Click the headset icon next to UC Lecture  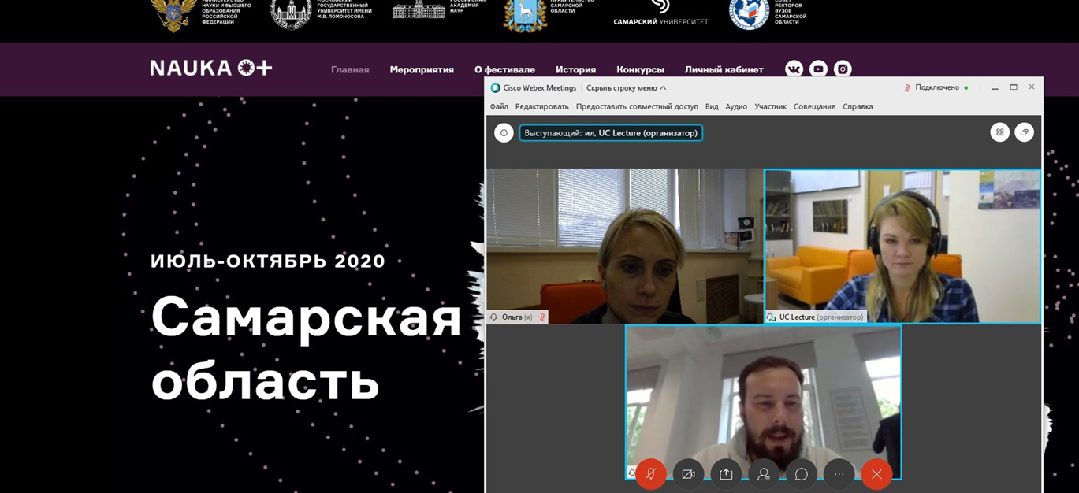(x=771, y=317)
